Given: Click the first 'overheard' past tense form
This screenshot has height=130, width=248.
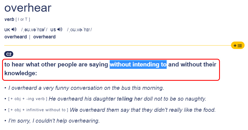Looking at the screenshot, I should point(15,37).
